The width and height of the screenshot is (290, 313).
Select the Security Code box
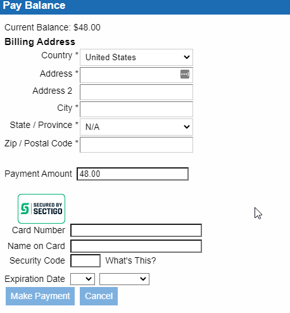point(85,260)
